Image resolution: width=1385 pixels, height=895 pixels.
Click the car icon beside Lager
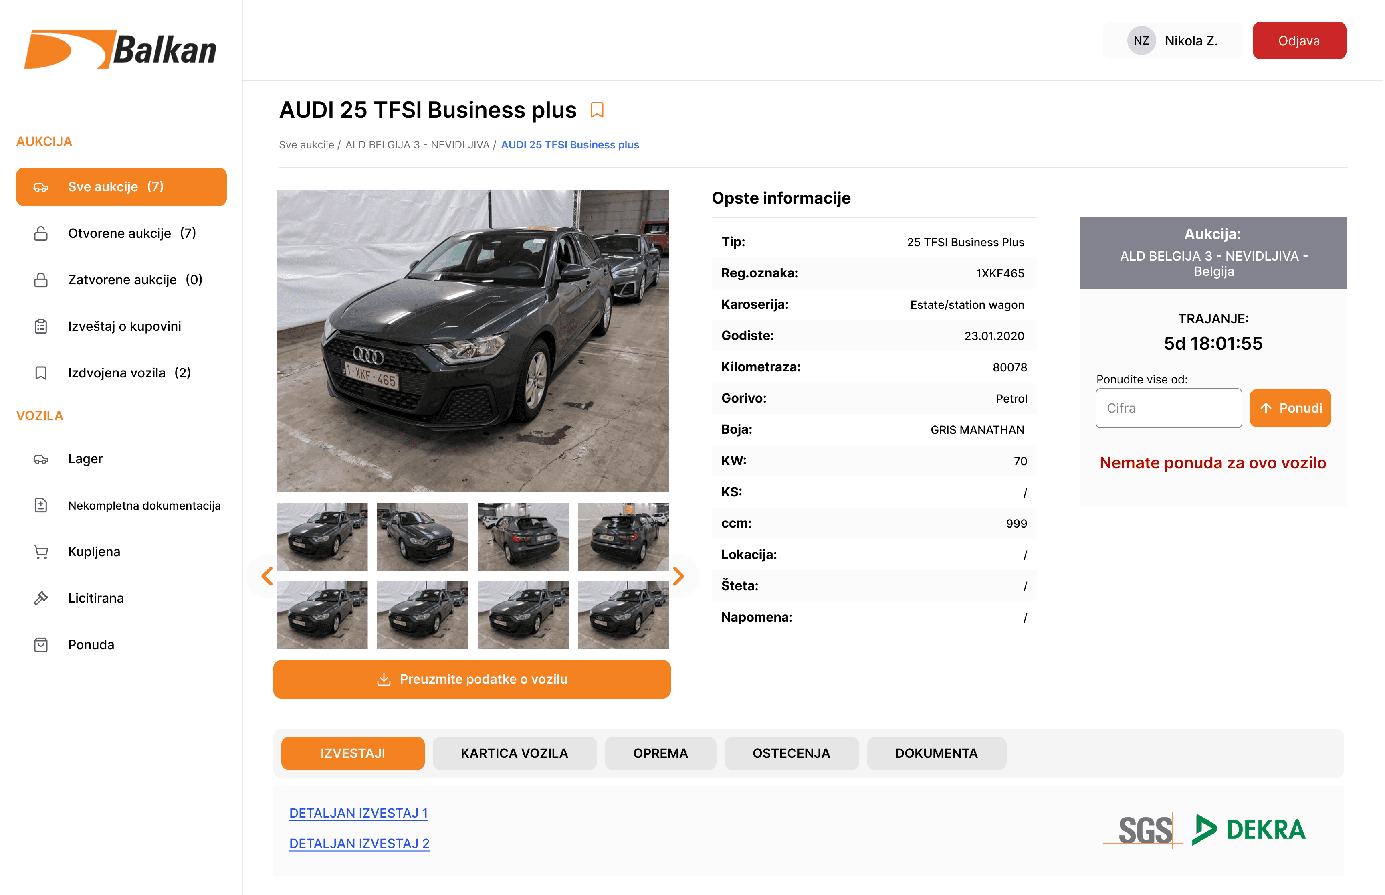(40, 459)
